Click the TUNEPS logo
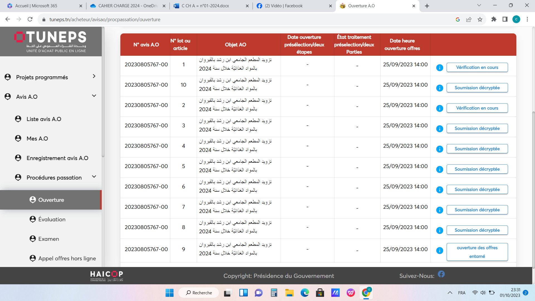 point(51,42)
